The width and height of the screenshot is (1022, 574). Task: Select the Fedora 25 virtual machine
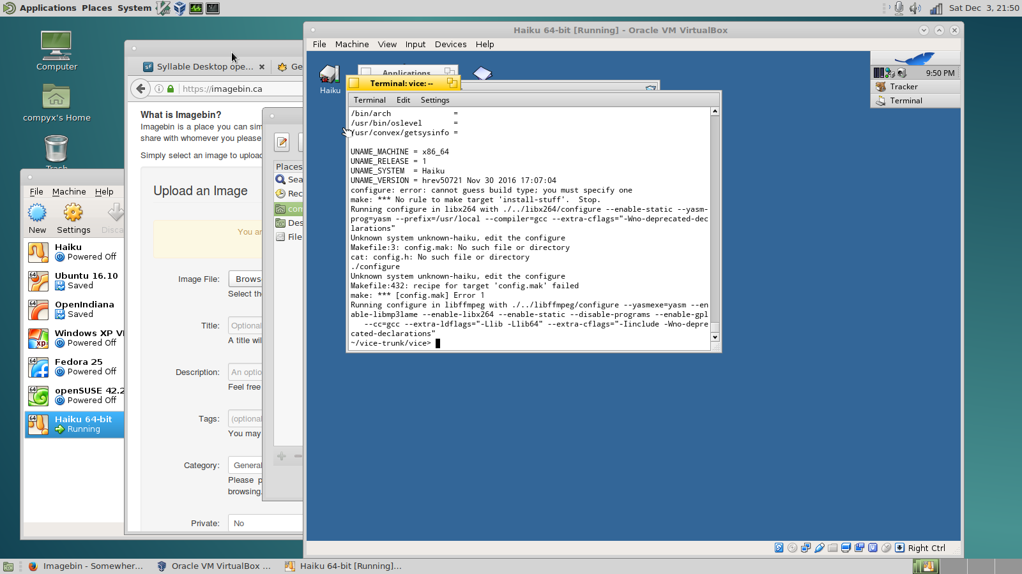pos(75,367)
